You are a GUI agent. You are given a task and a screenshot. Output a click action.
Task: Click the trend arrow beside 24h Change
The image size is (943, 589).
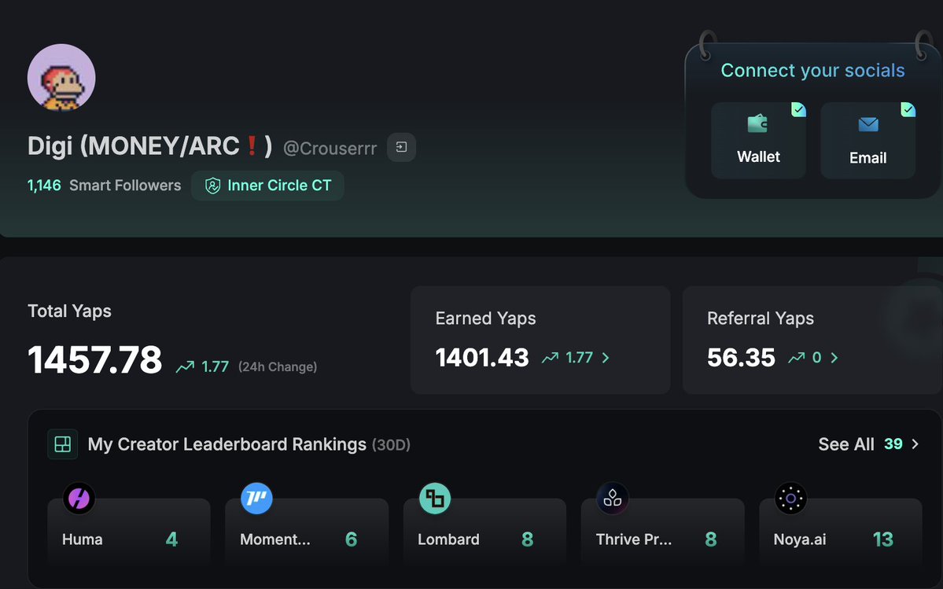185,366
